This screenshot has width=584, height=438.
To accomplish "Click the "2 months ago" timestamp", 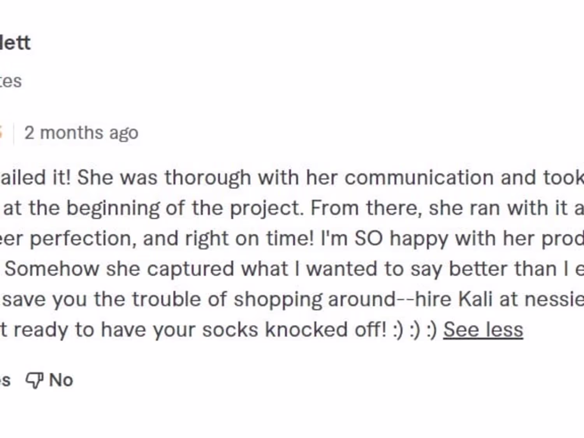I will point(81,133).
